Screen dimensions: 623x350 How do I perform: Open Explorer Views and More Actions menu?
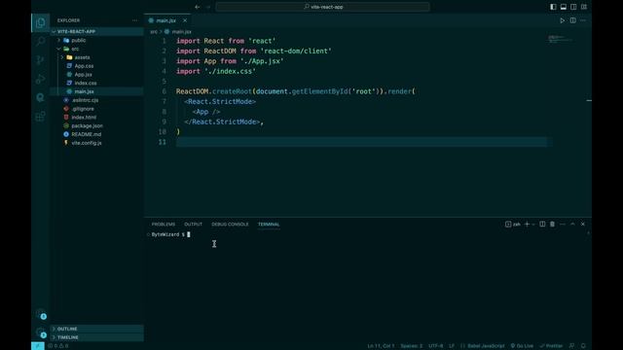(x=134, y=20)
